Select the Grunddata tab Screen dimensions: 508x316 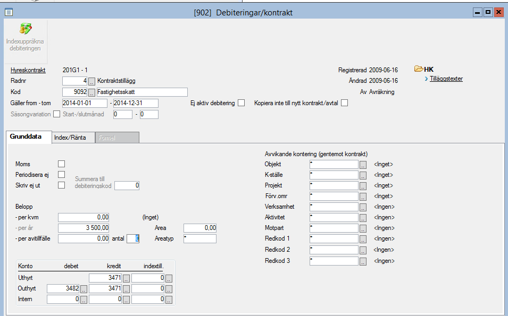[x=29, y=137]
